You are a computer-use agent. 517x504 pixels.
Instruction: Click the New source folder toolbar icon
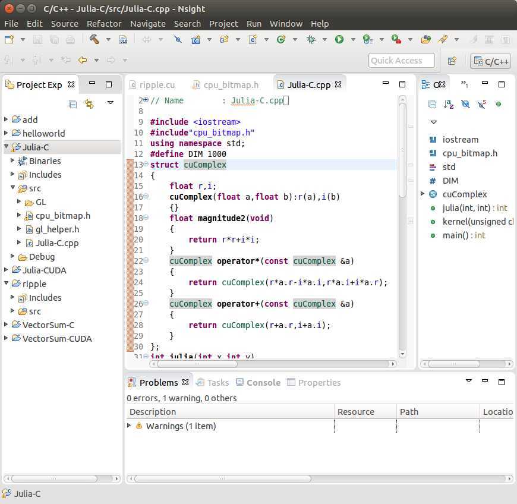(224, 40)
